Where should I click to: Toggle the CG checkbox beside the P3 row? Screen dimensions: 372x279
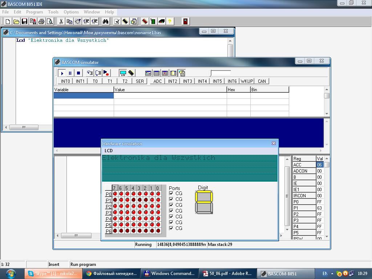pos(171,211)
